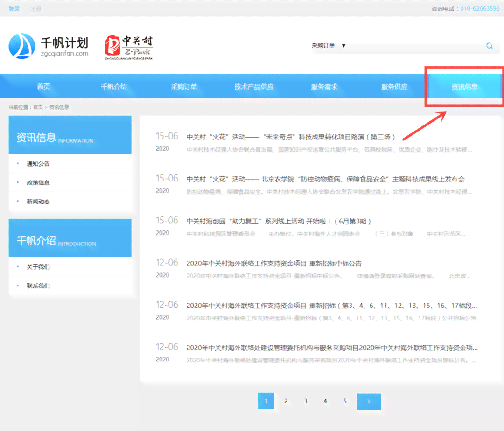Viewport: 504px width, 431px height.
Task: Open article 支持资金项目-重新招标中标公告
Action: pyautogui.click(x=274, y=264)
